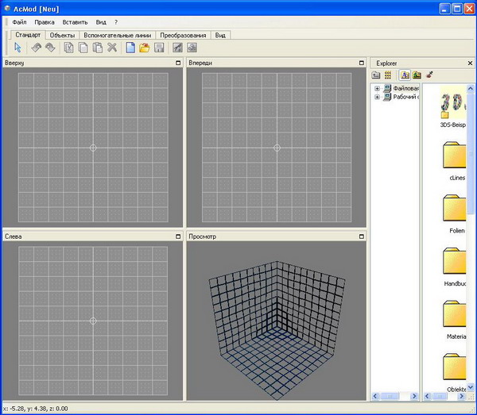
Task: Click the Cut icon in toolbar
Action: [68, 48]
